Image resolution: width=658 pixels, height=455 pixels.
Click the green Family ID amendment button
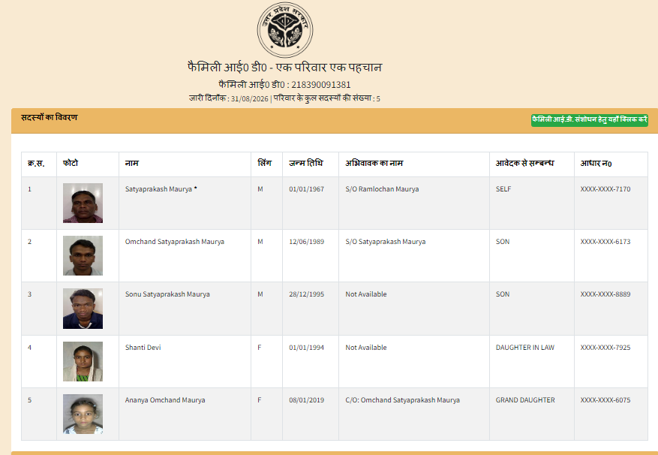589,119
